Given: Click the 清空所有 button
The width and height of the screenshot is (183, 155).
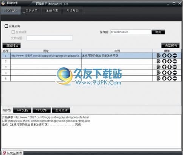Looking at the screenshot, I should point(171,45).
